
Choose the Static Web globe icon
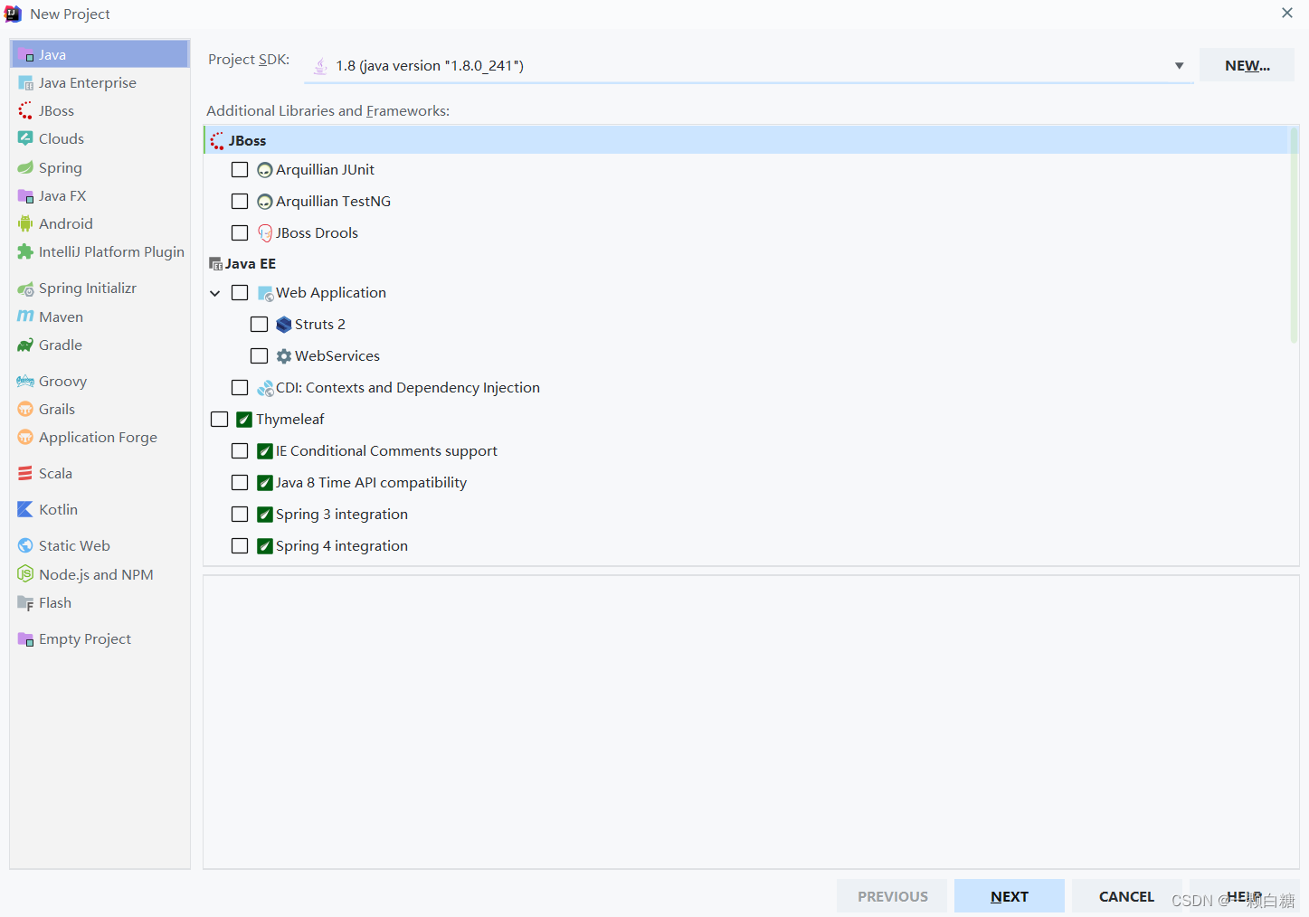click(x=25, y=546)
